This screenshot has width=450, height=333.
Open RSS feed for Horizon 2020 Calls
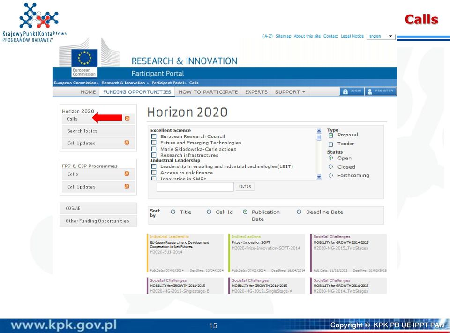click(x=127, y=118)
